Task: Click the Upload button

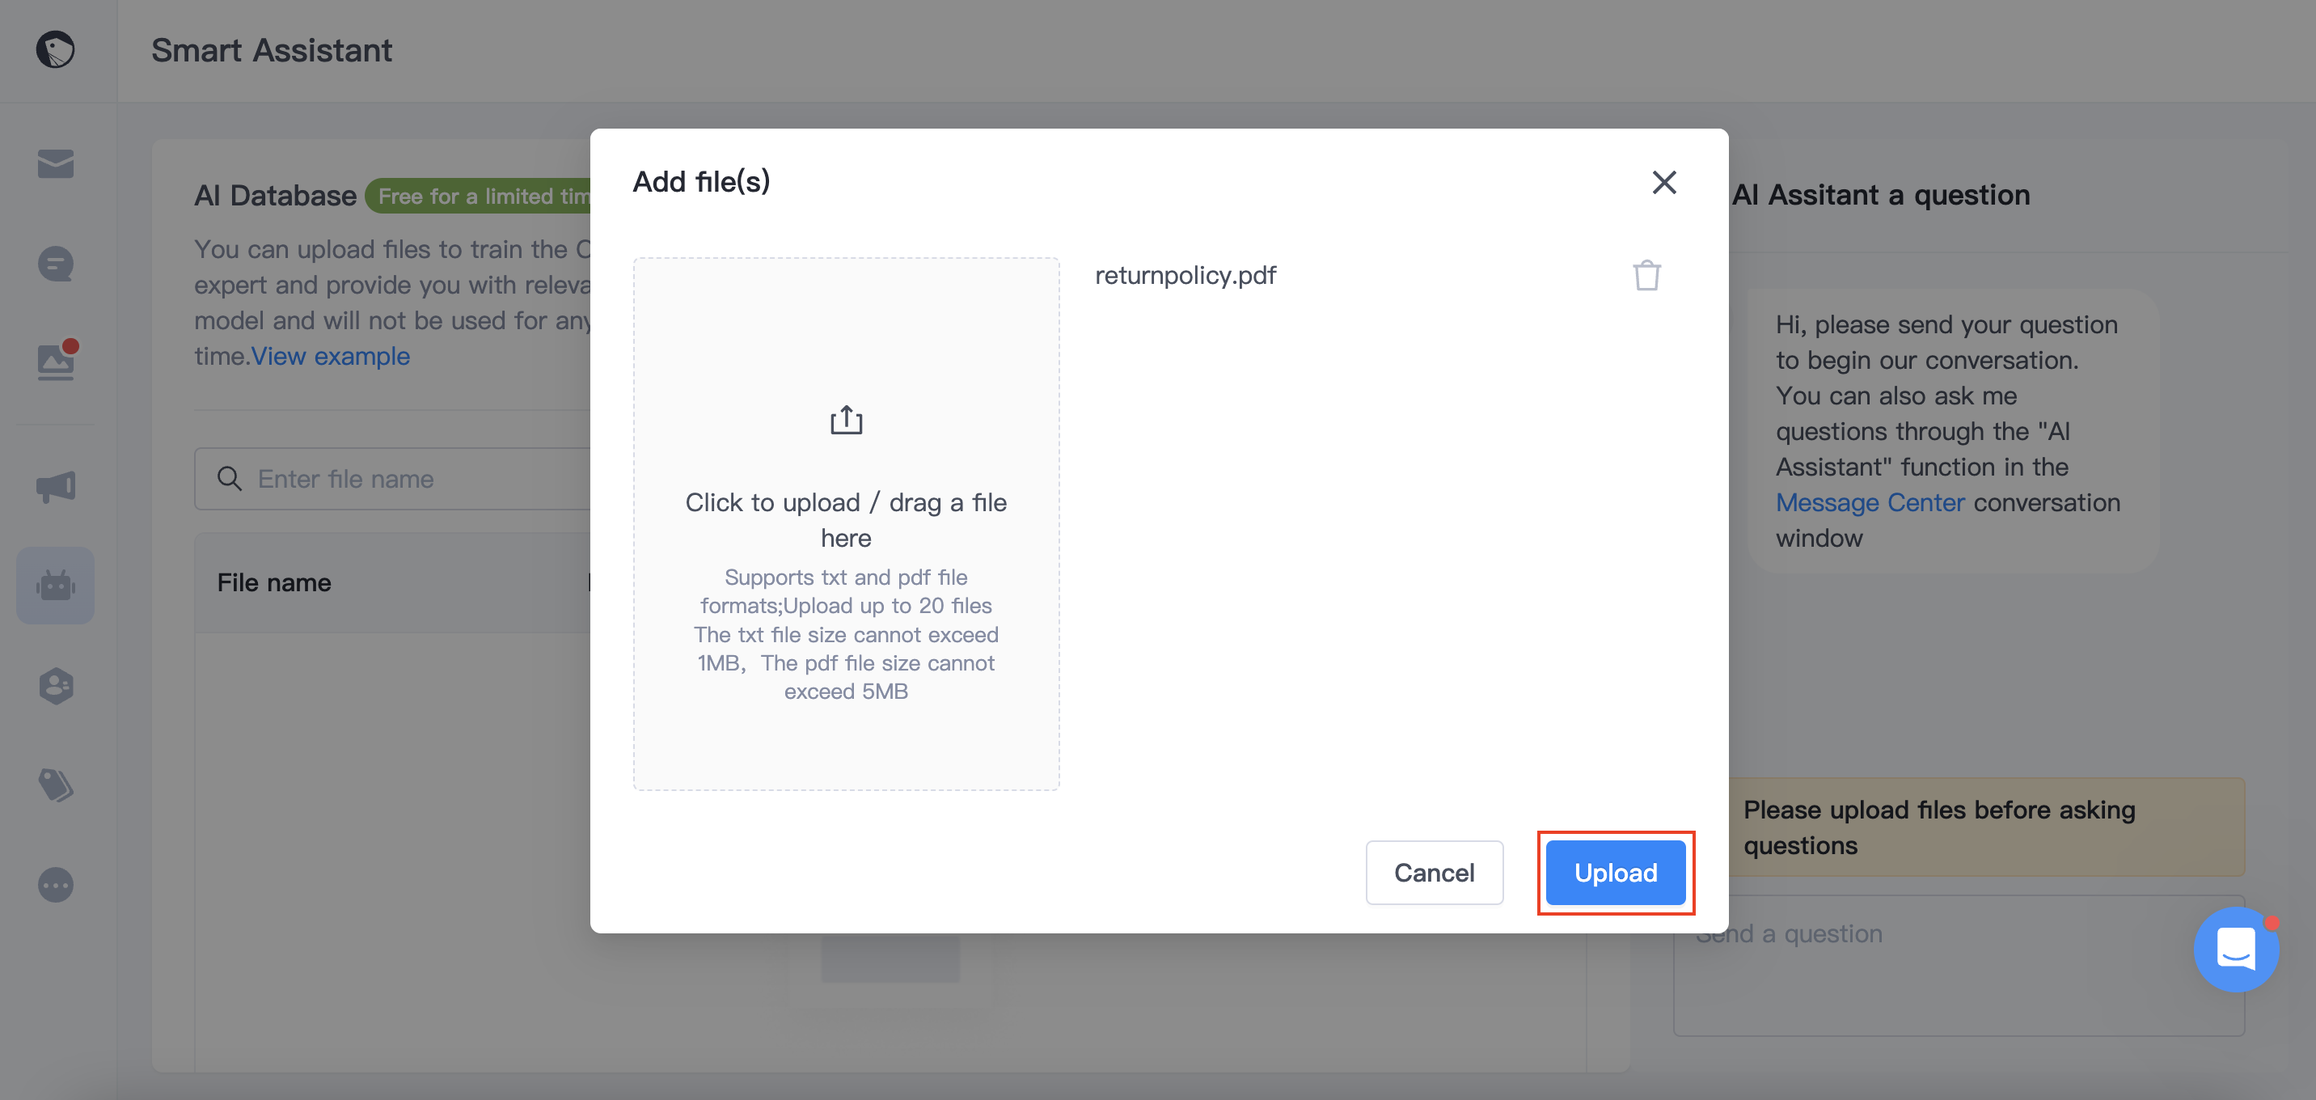Action: [x=1616, y=873]
